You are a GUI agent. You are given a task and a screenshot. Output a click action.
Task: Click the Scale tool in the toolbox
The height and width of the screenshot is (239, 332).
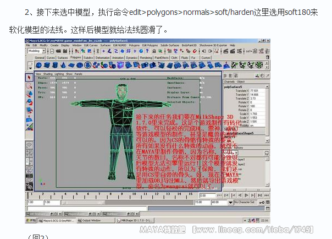(x=29, y=110)
